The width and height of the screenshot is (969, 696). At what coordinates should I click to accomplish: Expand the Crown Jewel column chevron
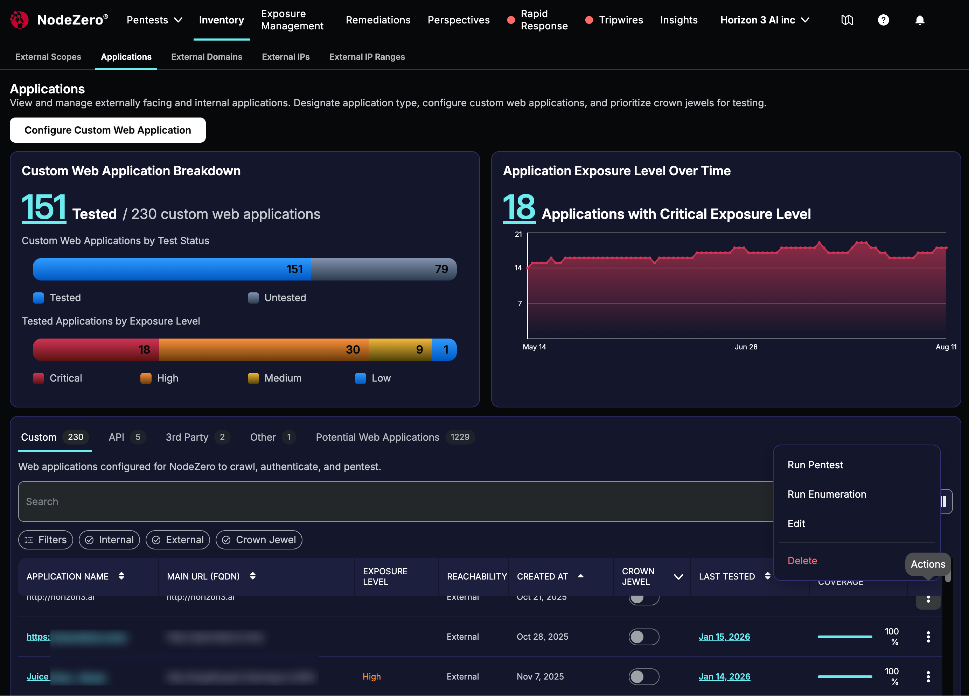point(678,576)
